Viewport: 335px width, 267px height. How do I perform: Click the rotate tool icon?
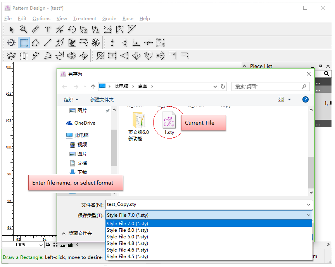tap(72, 29)
